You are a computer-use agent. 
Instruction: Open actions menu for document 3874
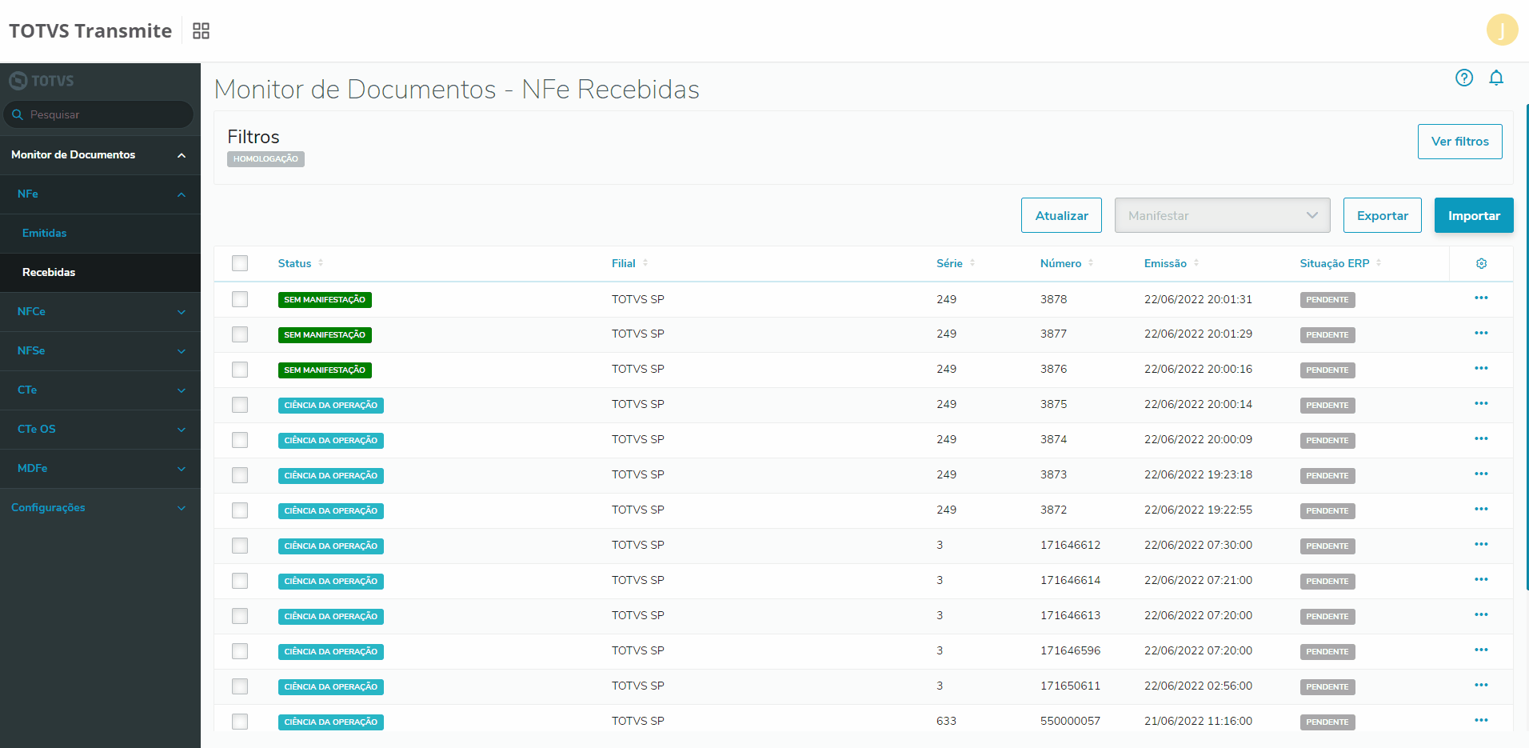(x=1481, y=438)
